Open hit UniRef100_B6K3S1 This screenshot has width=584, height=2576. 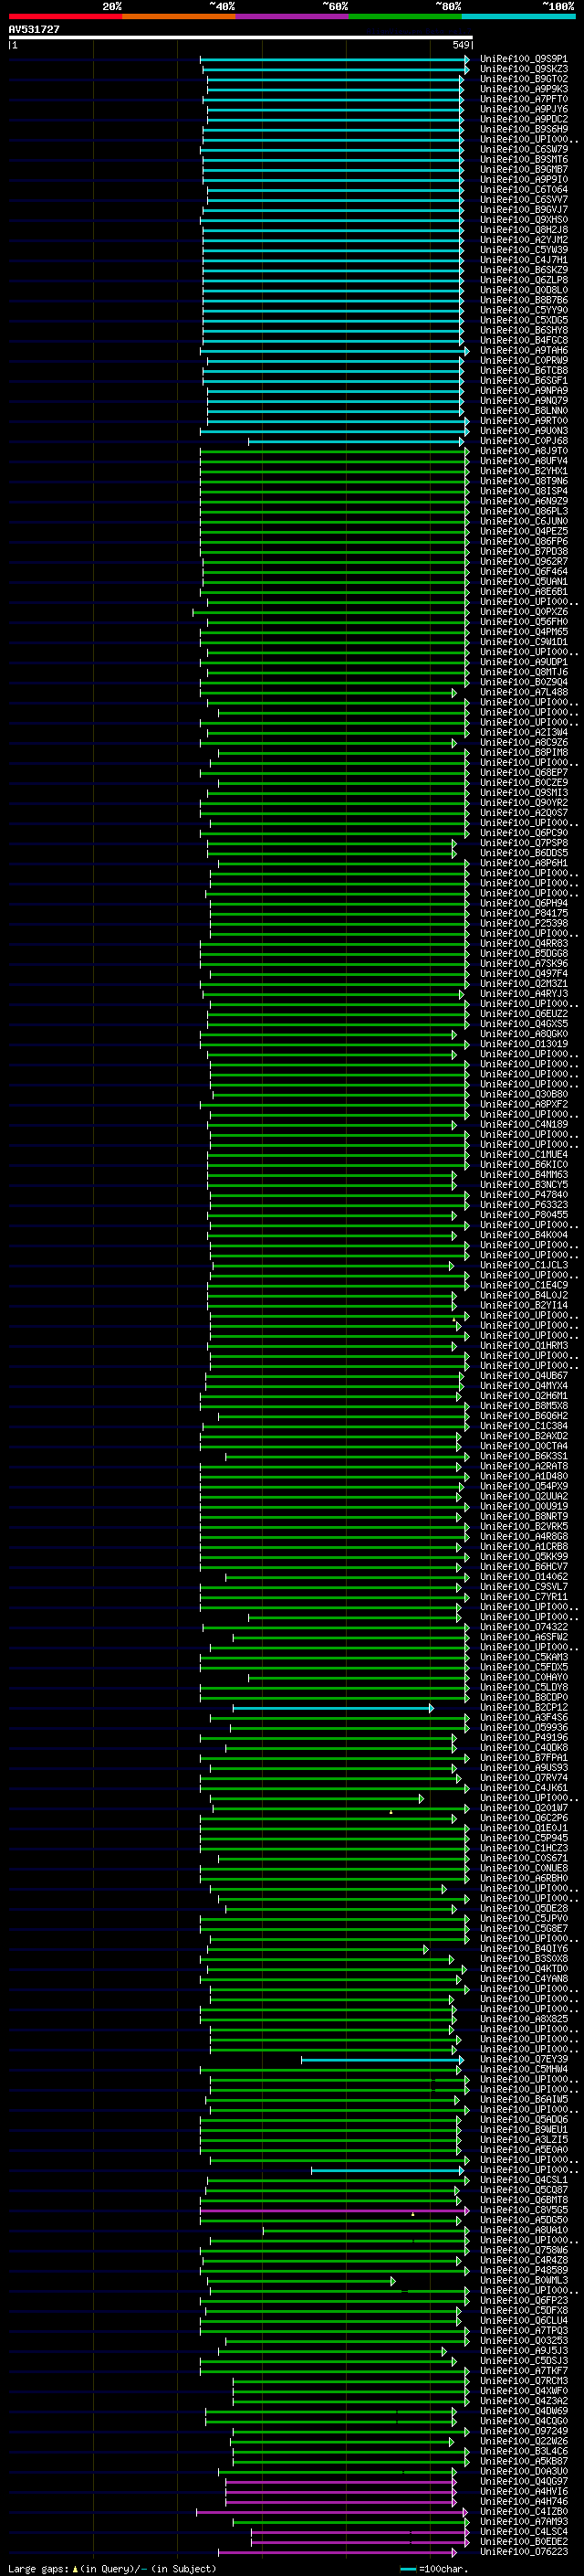pos(523,1456)
